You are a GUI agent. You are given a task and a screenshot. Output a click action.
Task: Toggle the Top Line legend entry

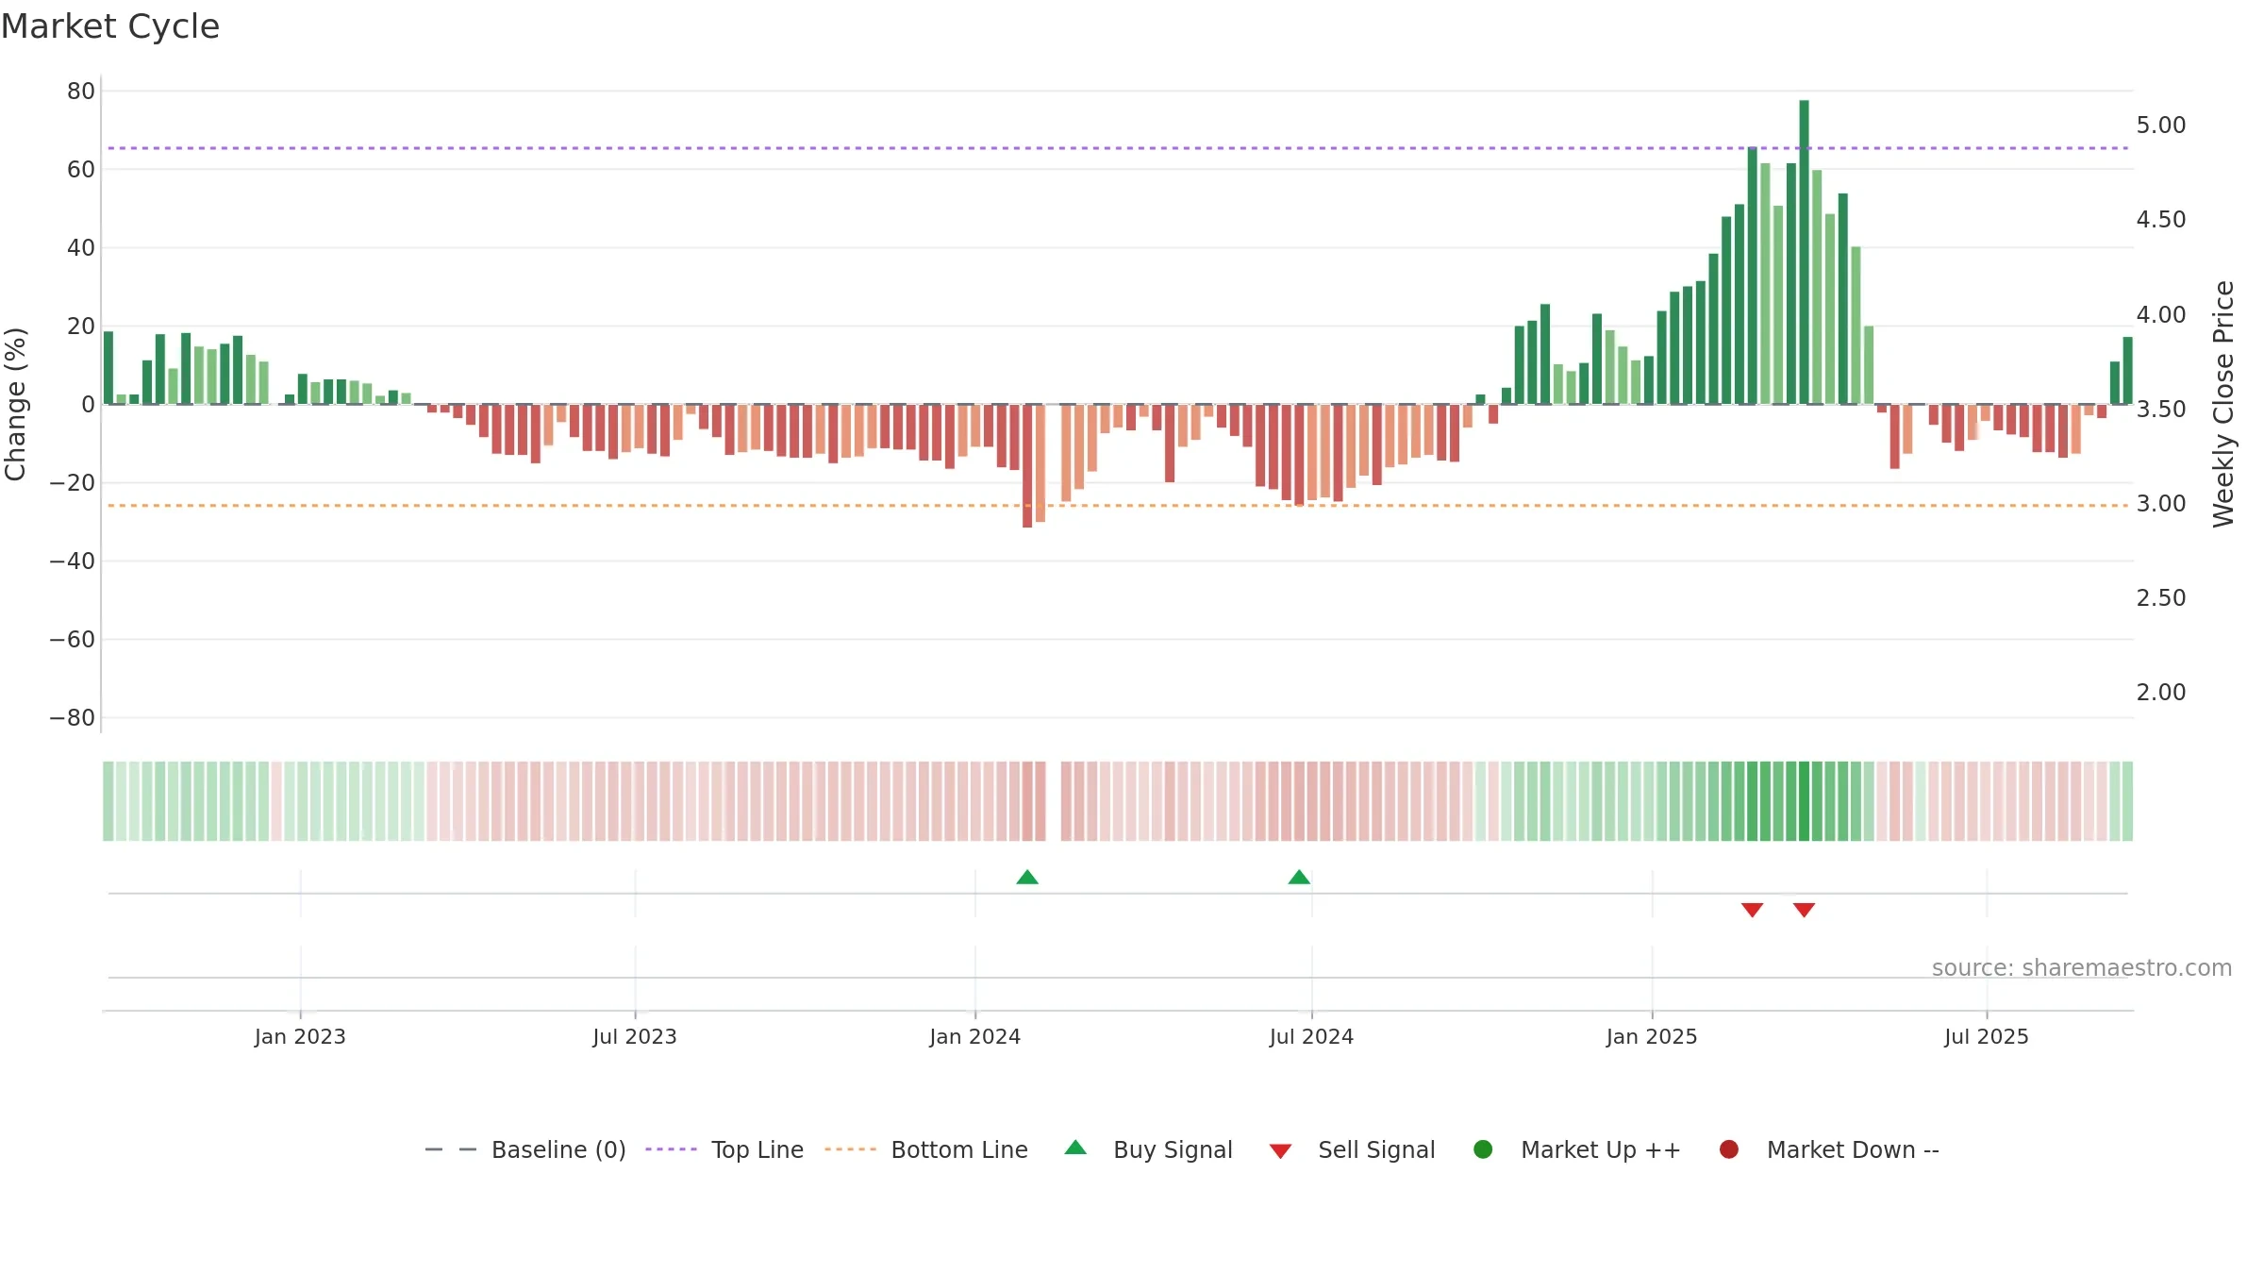(x=724, y=1149)
